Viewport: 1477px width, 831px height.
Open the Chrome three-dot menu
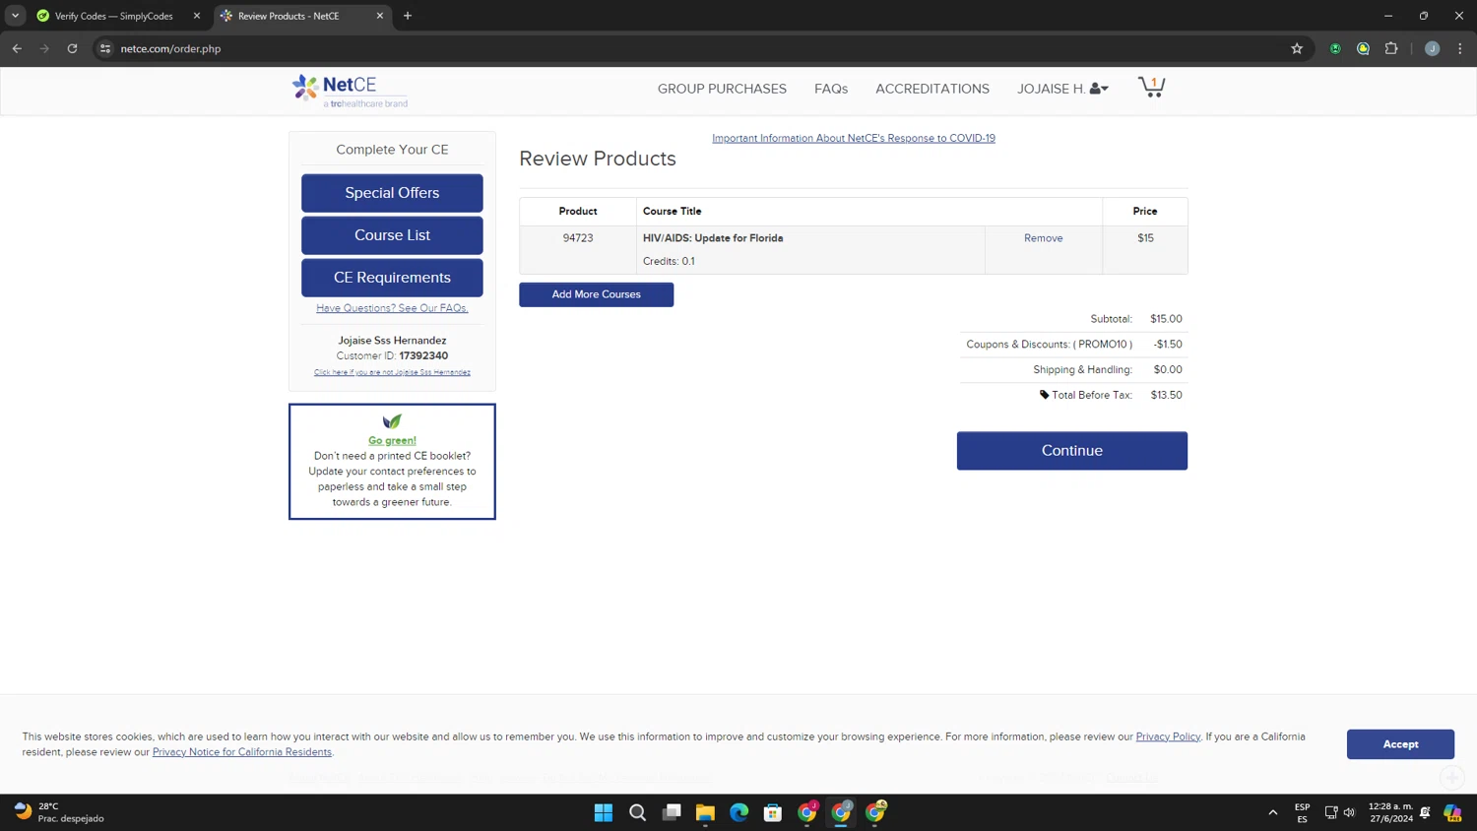tap(1460, 48)
